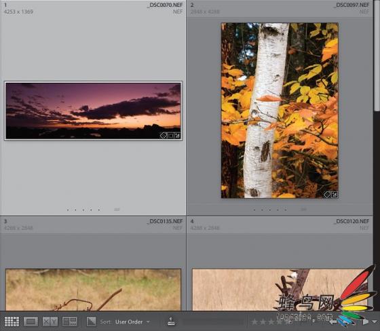Click keyword badge on _DSC0097.NEF
Screen dimensions: 380x331
click(x=327, y=195)
